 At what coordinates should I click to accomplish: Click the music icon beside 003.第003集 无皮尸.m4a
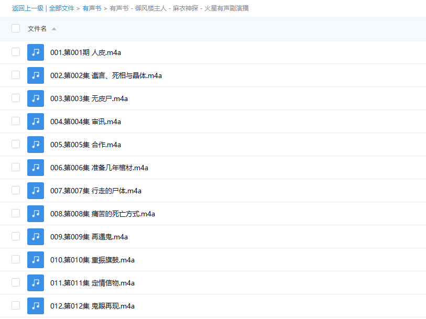coord(36,98)
